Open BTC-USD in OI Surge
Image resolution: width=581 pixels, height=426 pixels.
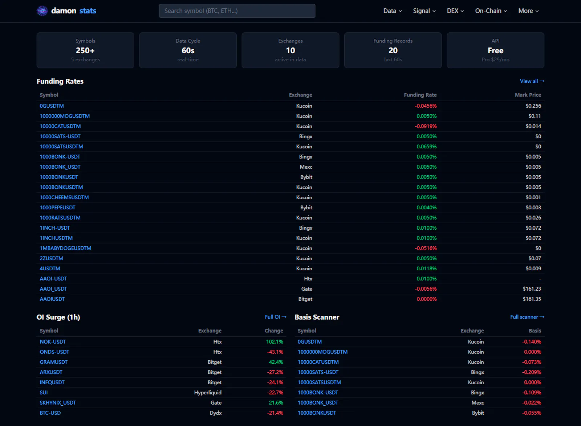coord(50,413)
